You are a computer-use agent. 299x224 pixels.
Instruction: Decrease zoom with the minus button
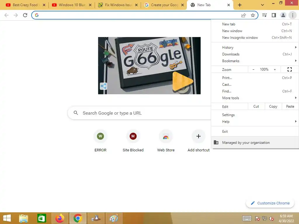[253, 69]
